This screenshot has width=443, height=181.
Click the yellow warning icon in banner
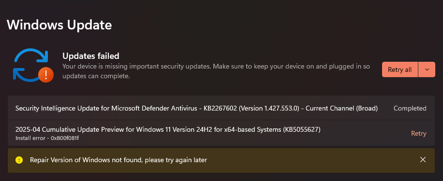(x=19, y=160)
